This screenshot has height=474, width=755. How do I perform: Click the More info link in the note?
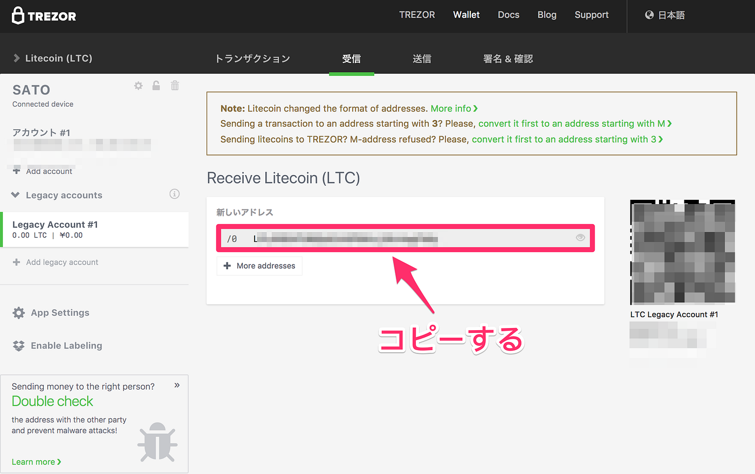(x=454, y=109)
